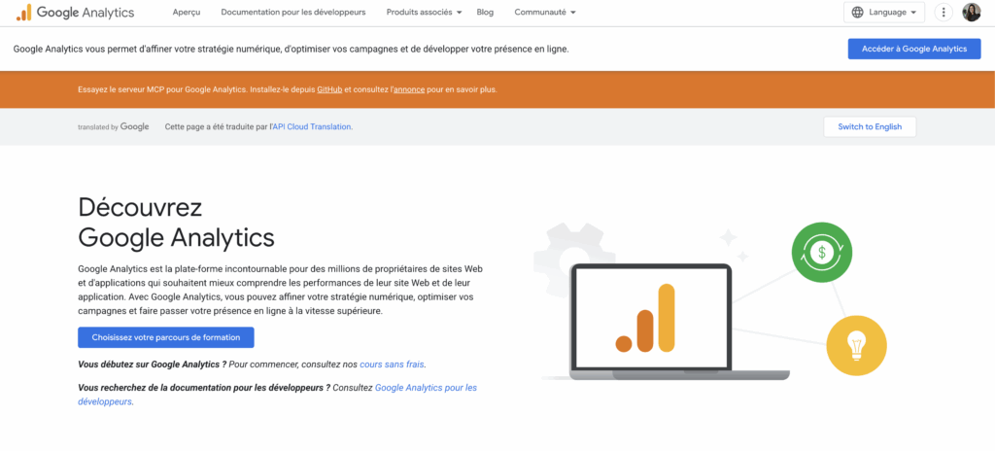The height and width of the screenshot is (451, 995).
Task: Expand the Produits associés menu arrow
Action: [460, 13]
